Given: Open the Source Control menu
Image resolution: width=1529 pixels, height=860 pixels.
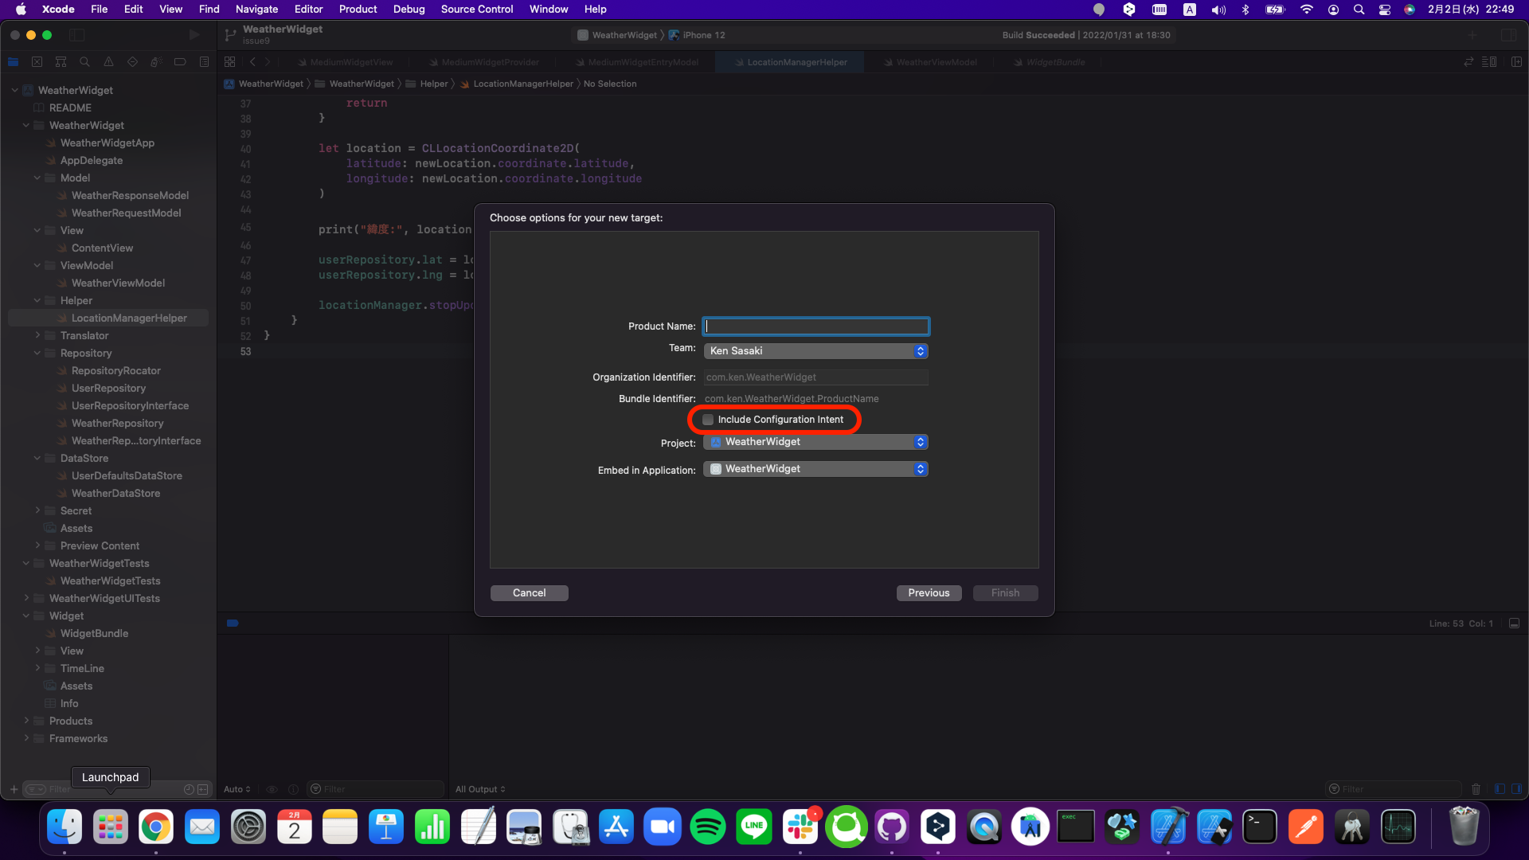Looking at the screenshot, I should pos(476,10).
